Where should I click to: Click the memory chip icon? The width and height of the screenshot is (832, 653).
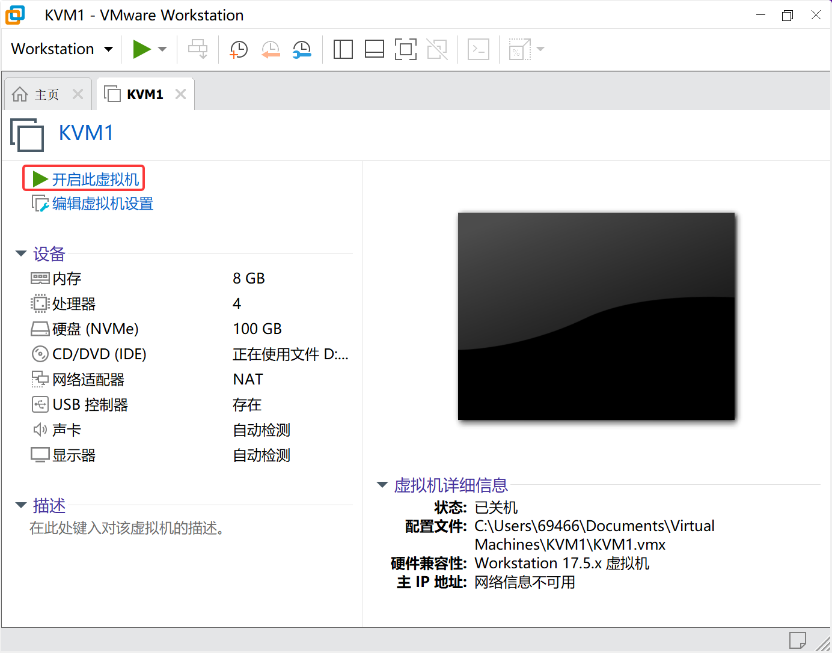point(40,278)
